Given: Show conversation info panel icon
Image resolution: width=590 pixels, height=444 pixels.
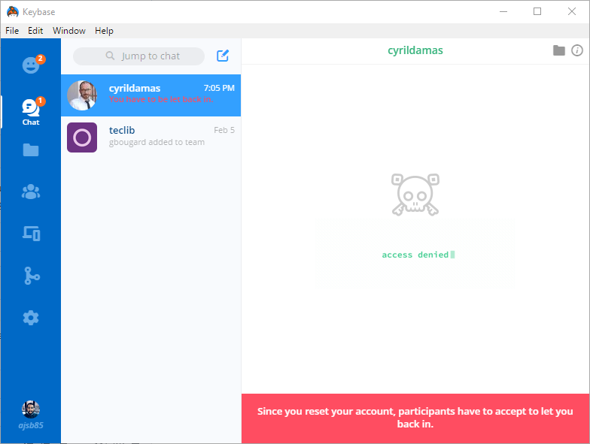Looking at the screenshot, I should [x=576, y=50].
